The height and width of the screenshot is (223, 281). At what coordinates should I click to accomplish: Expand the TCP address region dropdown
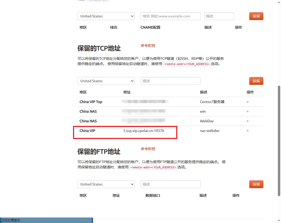point(106,81)
